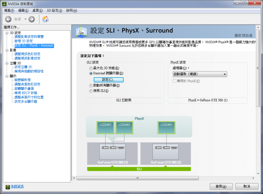263x194 pixels.
Task: Open the 說明(H) menu
Action: pyautogui.click(x=72, y=11)
